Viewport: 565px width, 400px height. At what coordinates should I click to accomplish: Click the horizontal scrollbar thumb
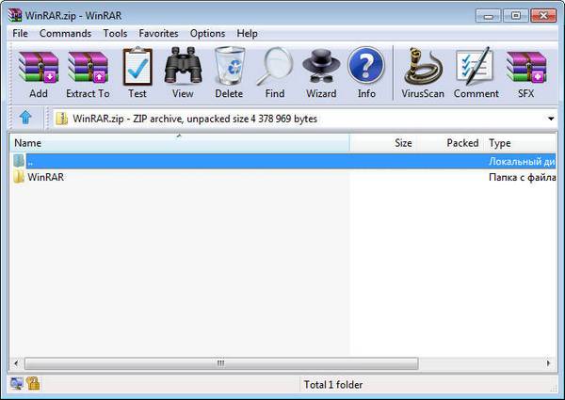221,362
